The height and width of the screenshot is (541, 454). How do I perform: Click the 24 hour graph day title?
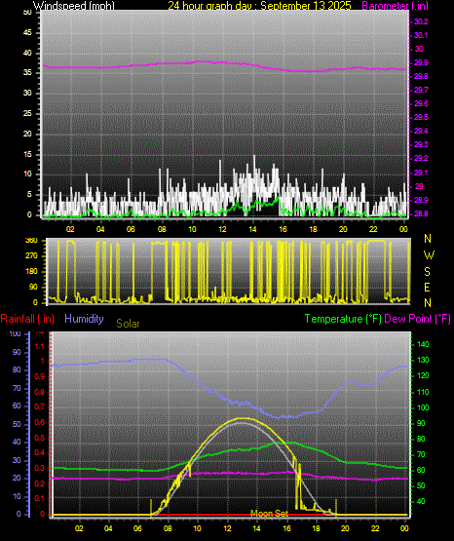(259, 6)
